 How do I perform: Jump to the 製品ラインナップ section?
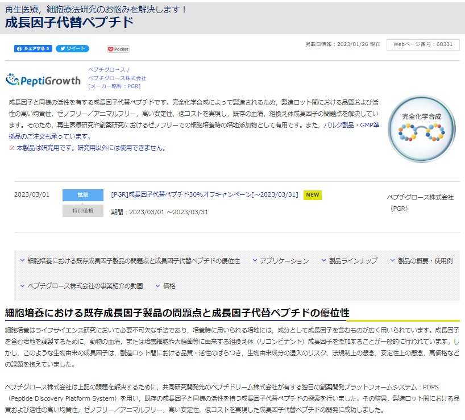point(353,261)
